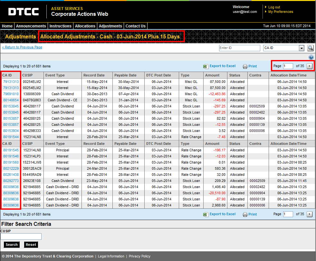Focus the Enter ID search field
Screen dimensions: 316x261
[x=240, y=48]
